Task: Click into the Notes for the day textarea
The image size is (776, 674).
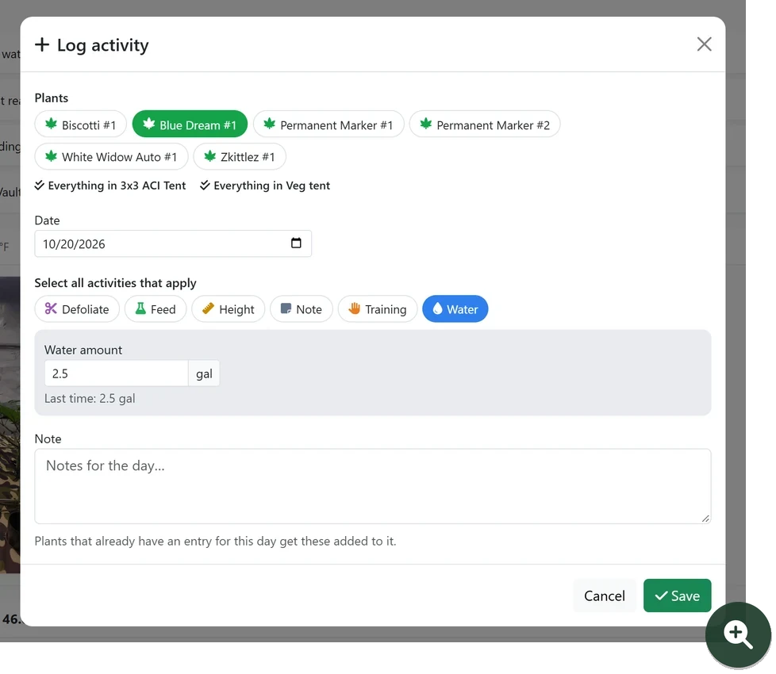Action: pyautogui.click(x=373, y=486)
